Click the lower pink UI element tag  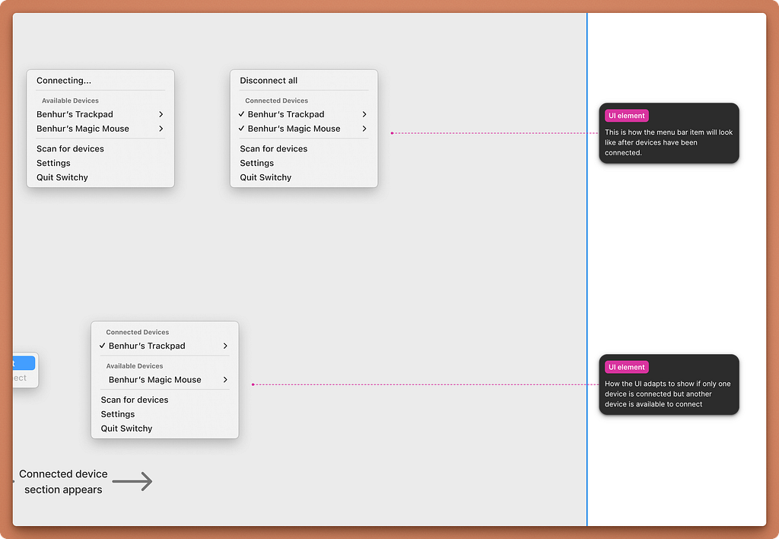click(x=627, y=368)
